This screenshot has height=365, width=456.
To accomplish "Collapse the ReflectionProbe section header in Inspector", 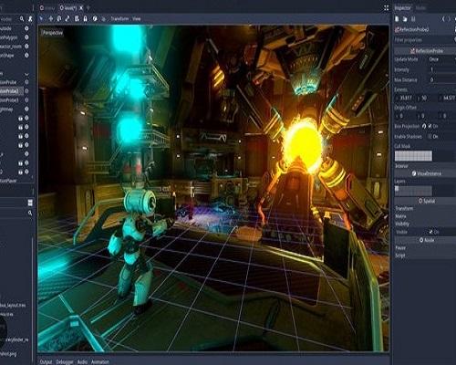I will 425,51.
